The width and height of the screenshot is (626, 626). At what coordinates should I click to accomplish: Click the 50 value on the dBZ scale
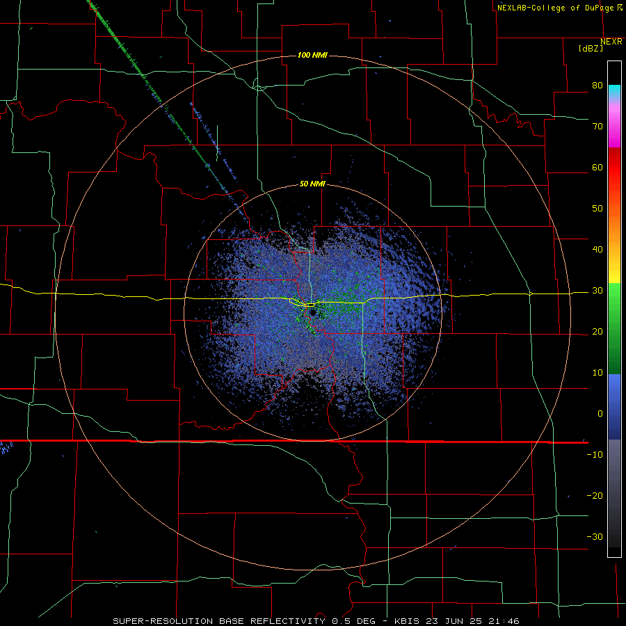[597, 209]
